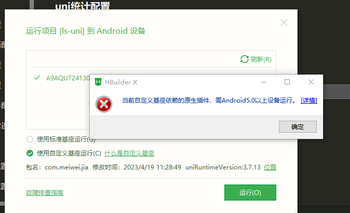Select 使用标准基座运行 radio option
This screenshot has width=350, height=213.
tap(30, 139)
